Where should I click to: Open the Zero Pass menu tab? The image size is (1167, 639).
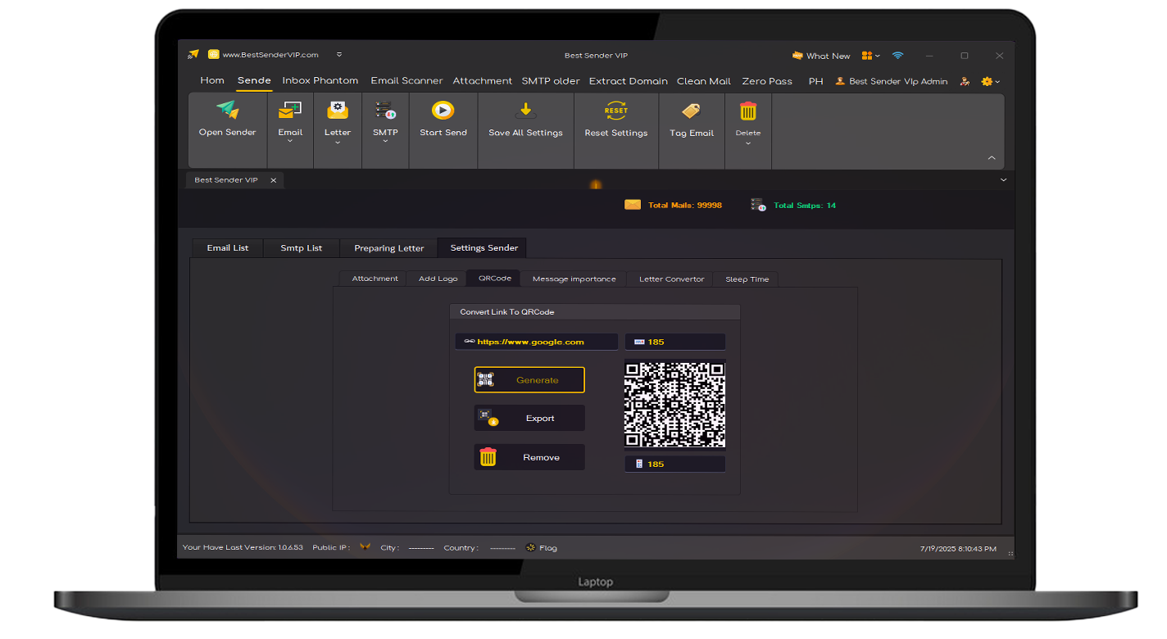tap(767, 81)
